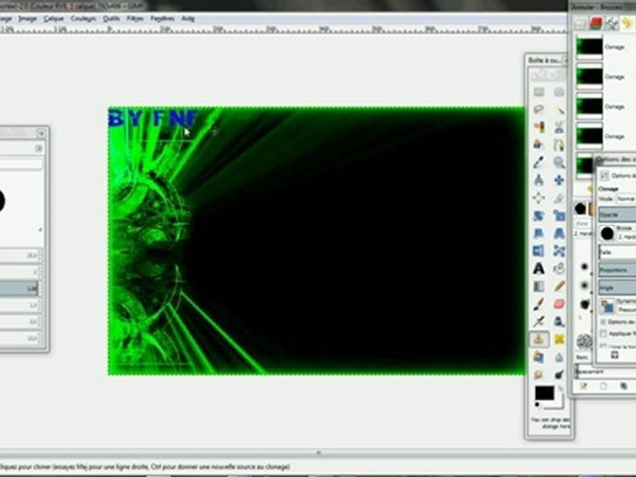Open the Image menu

tap(28, 19)
